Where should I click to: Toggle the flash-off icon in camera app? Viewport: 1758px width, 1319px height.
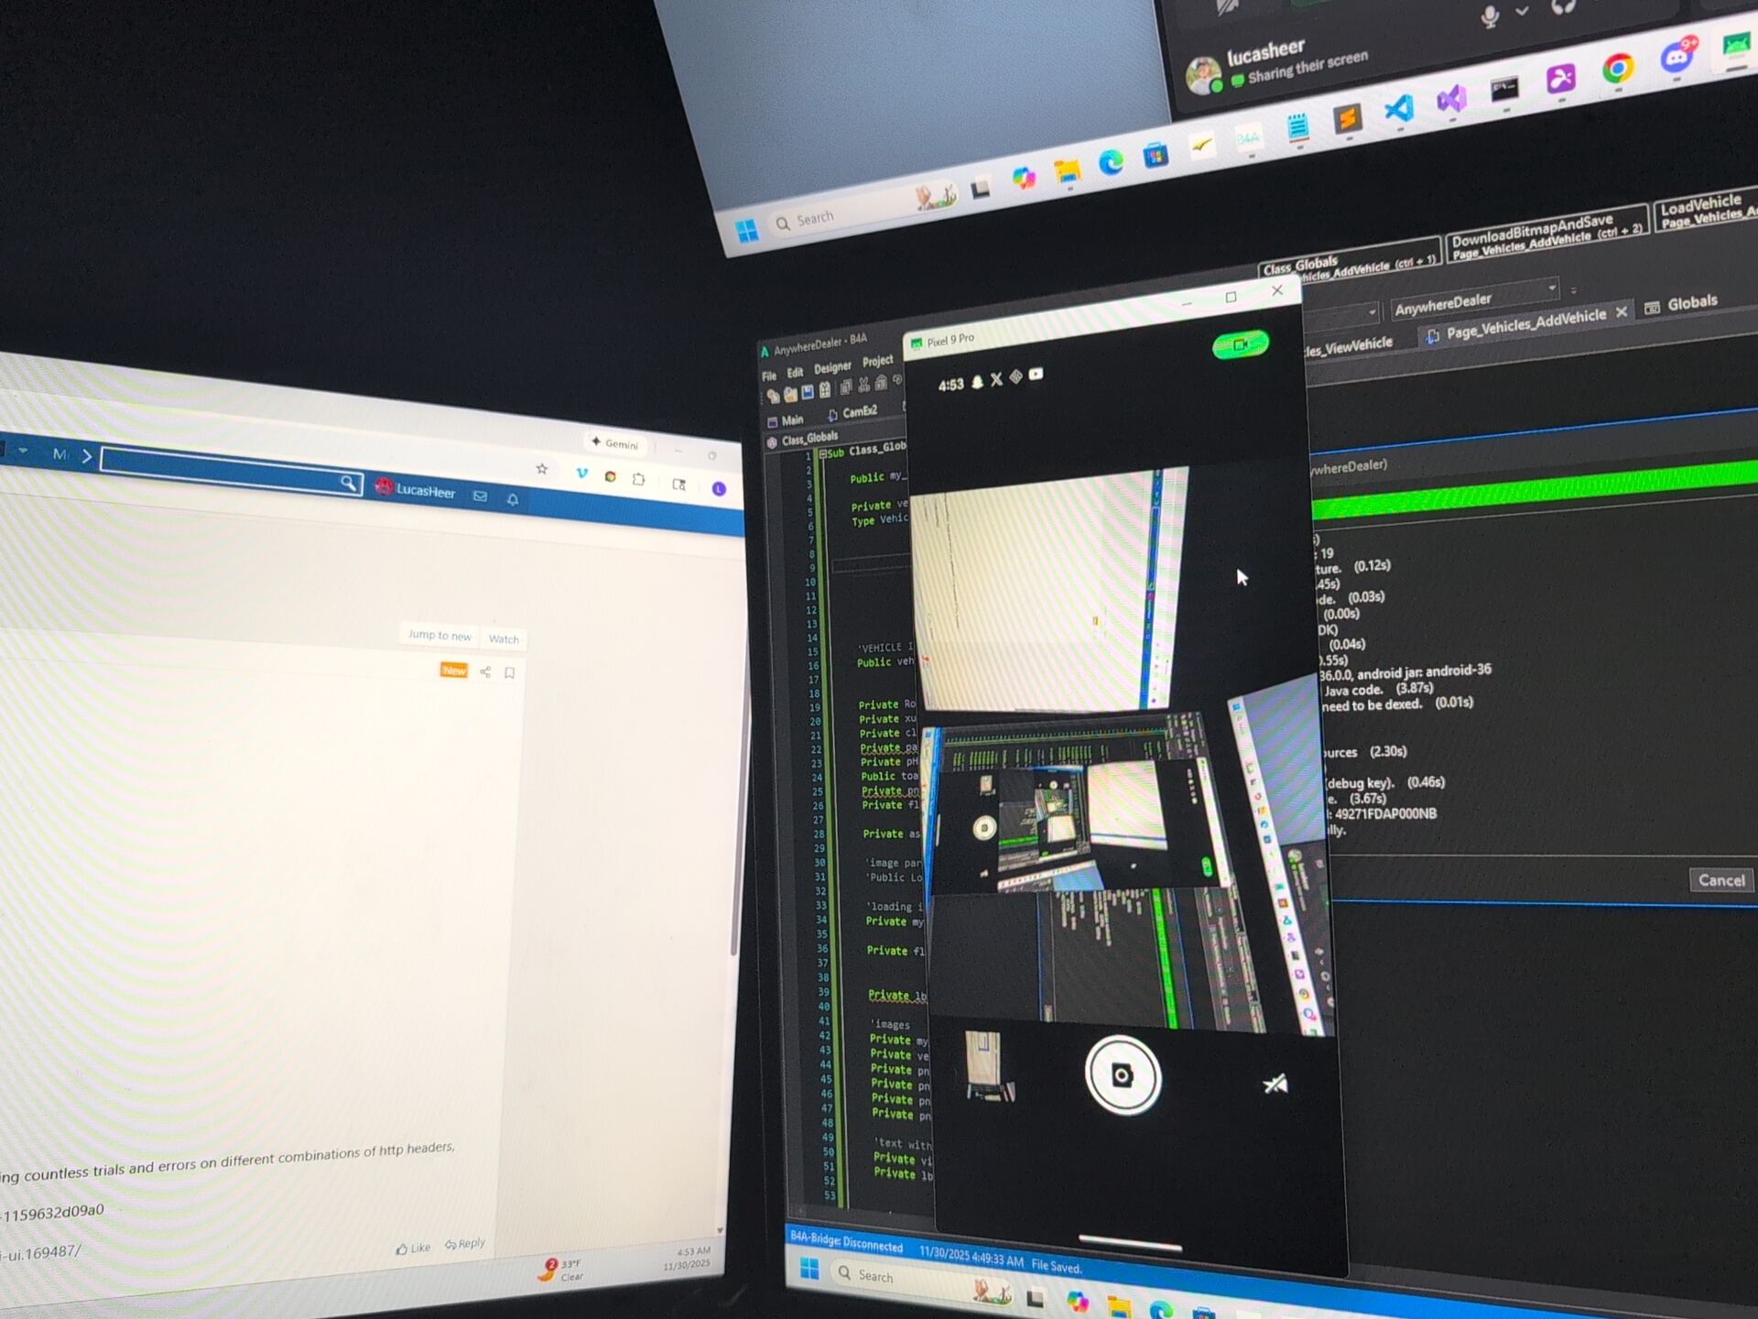(1275, 1085)
